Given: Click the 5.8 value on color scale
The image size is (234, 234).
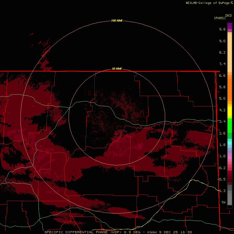Looking at the screenshot, I should (x=222, y=87).
